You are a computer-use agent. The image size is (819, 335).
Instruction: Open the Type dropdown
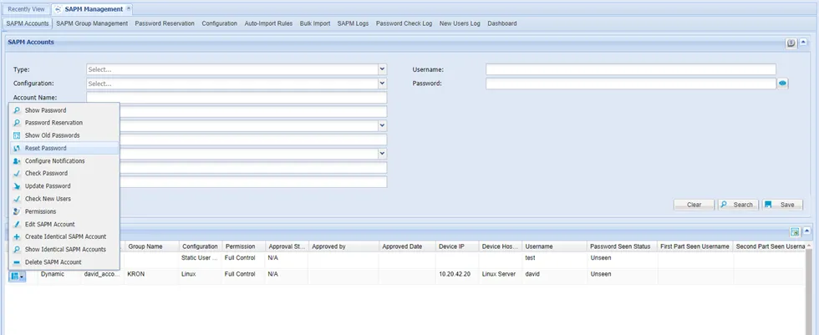click(383, 69)
